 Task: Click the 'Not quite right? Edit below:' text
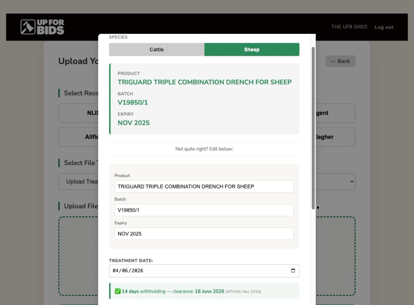point(204,149)
